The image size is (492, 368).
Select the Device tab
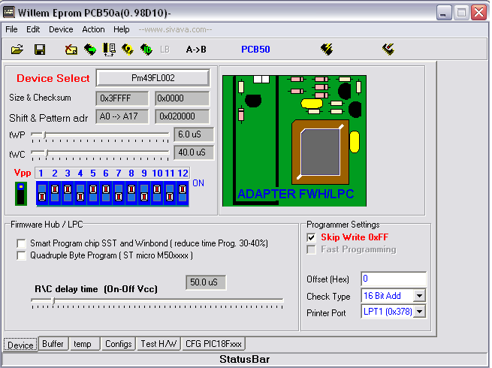[x=20, y=345]
